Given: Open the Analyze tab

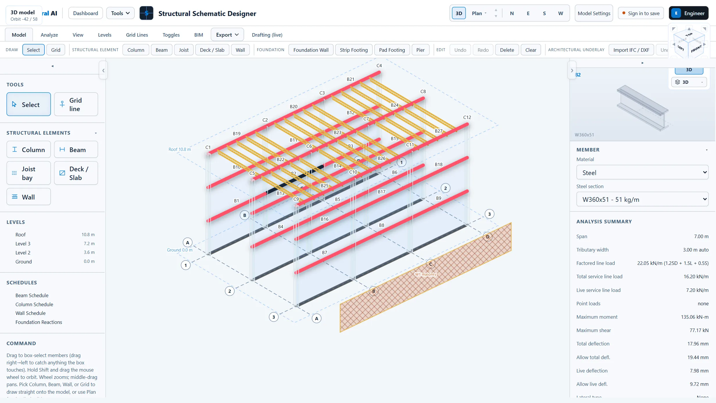Looking at the screenshot, I should tap(49, 35).
